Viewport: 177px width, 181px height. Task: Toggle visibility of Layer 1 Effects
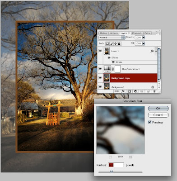109,57
